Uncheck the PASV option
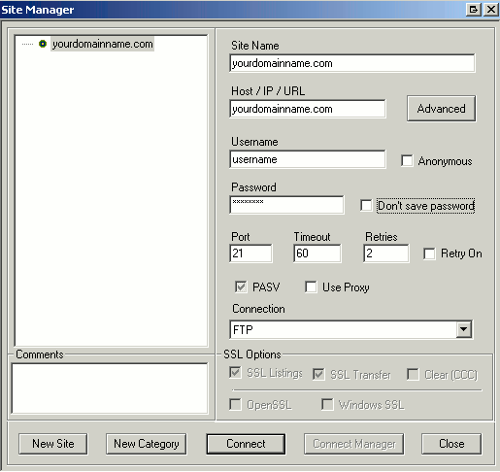This screenshot has width=500, height=472. 241,287
